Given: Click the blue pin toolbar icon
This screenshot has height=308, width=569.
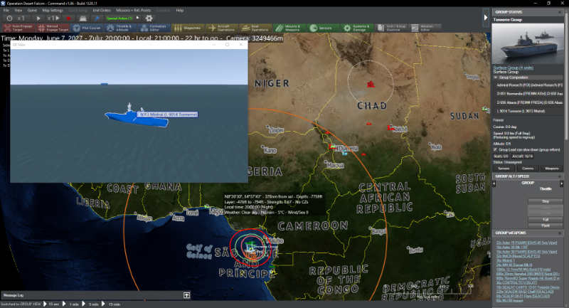Looking at the screenshot, I should pyautogui.click(x=97, y=18).
